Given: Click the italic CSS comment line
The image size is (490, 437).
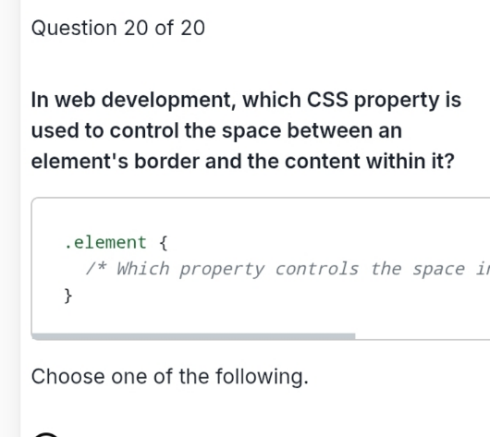Looking at the screenshot, I should 288,269.
